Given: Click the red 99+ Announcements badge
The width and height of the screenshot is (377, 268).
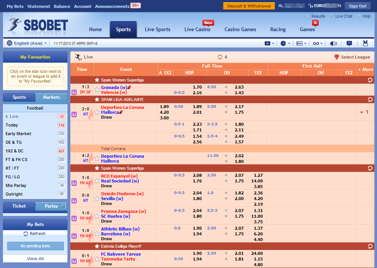Looking at the screenshot, I should (136, 5).
